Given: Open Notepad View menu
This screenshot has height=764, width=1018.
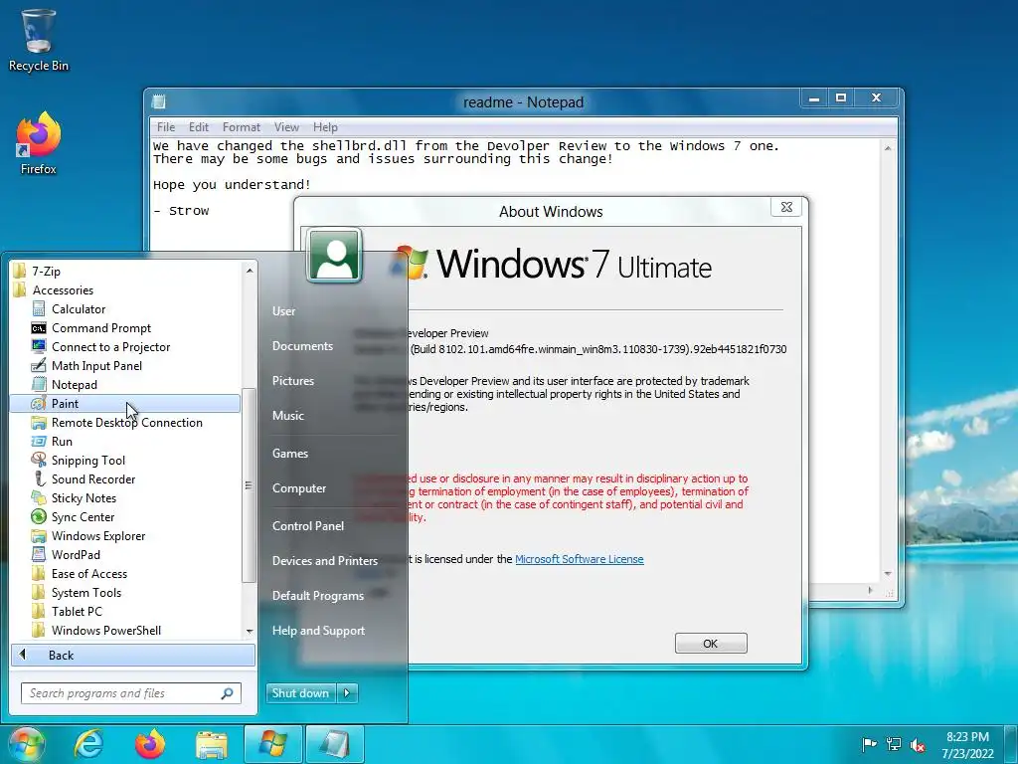Looking at the screenshot, I should [286, 127].
